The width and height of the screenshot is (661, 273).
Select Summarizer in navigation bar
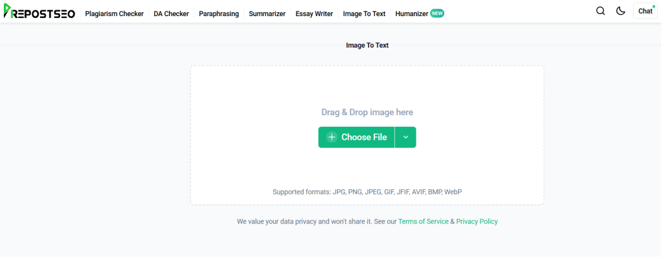coord(267,14)
